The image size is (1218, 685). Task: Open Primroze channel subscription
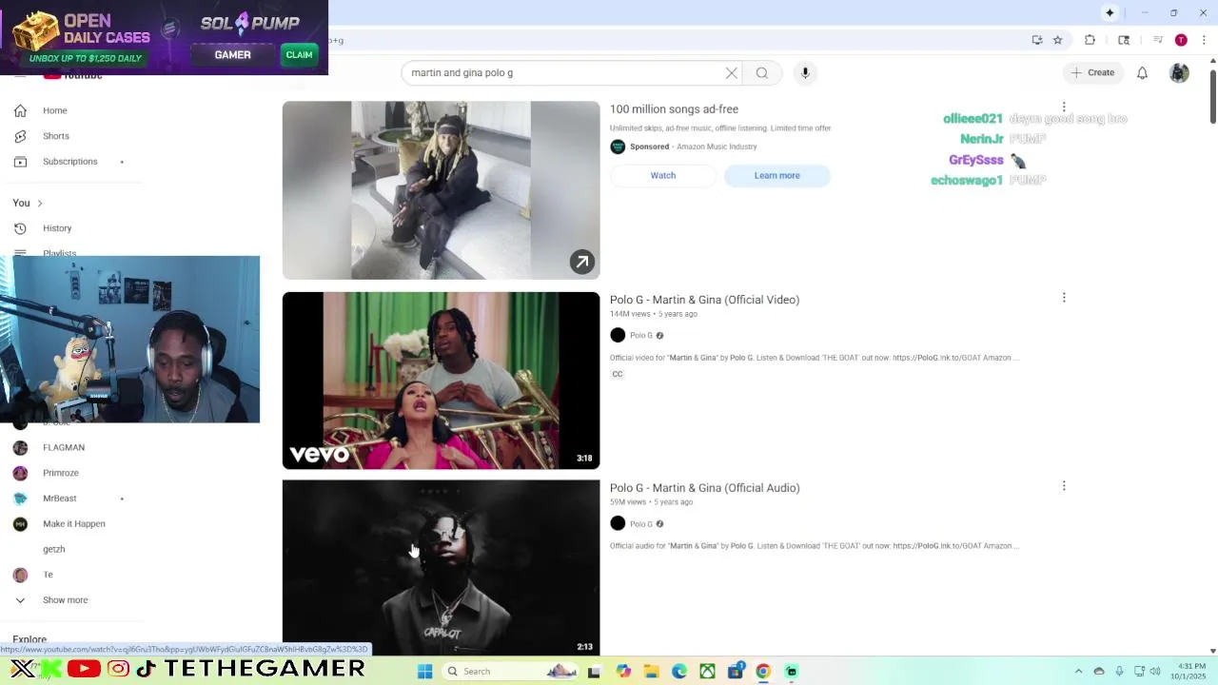coord(61,473)
